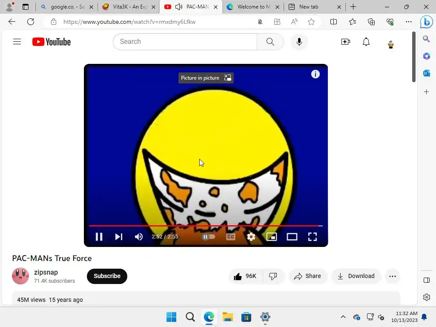Click the red video progress bar

(x=206, y=226)
